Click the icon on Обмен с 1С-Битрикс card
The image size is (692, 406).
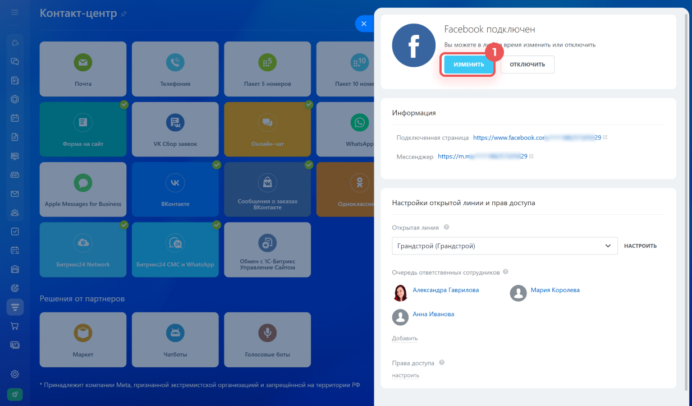267,242
